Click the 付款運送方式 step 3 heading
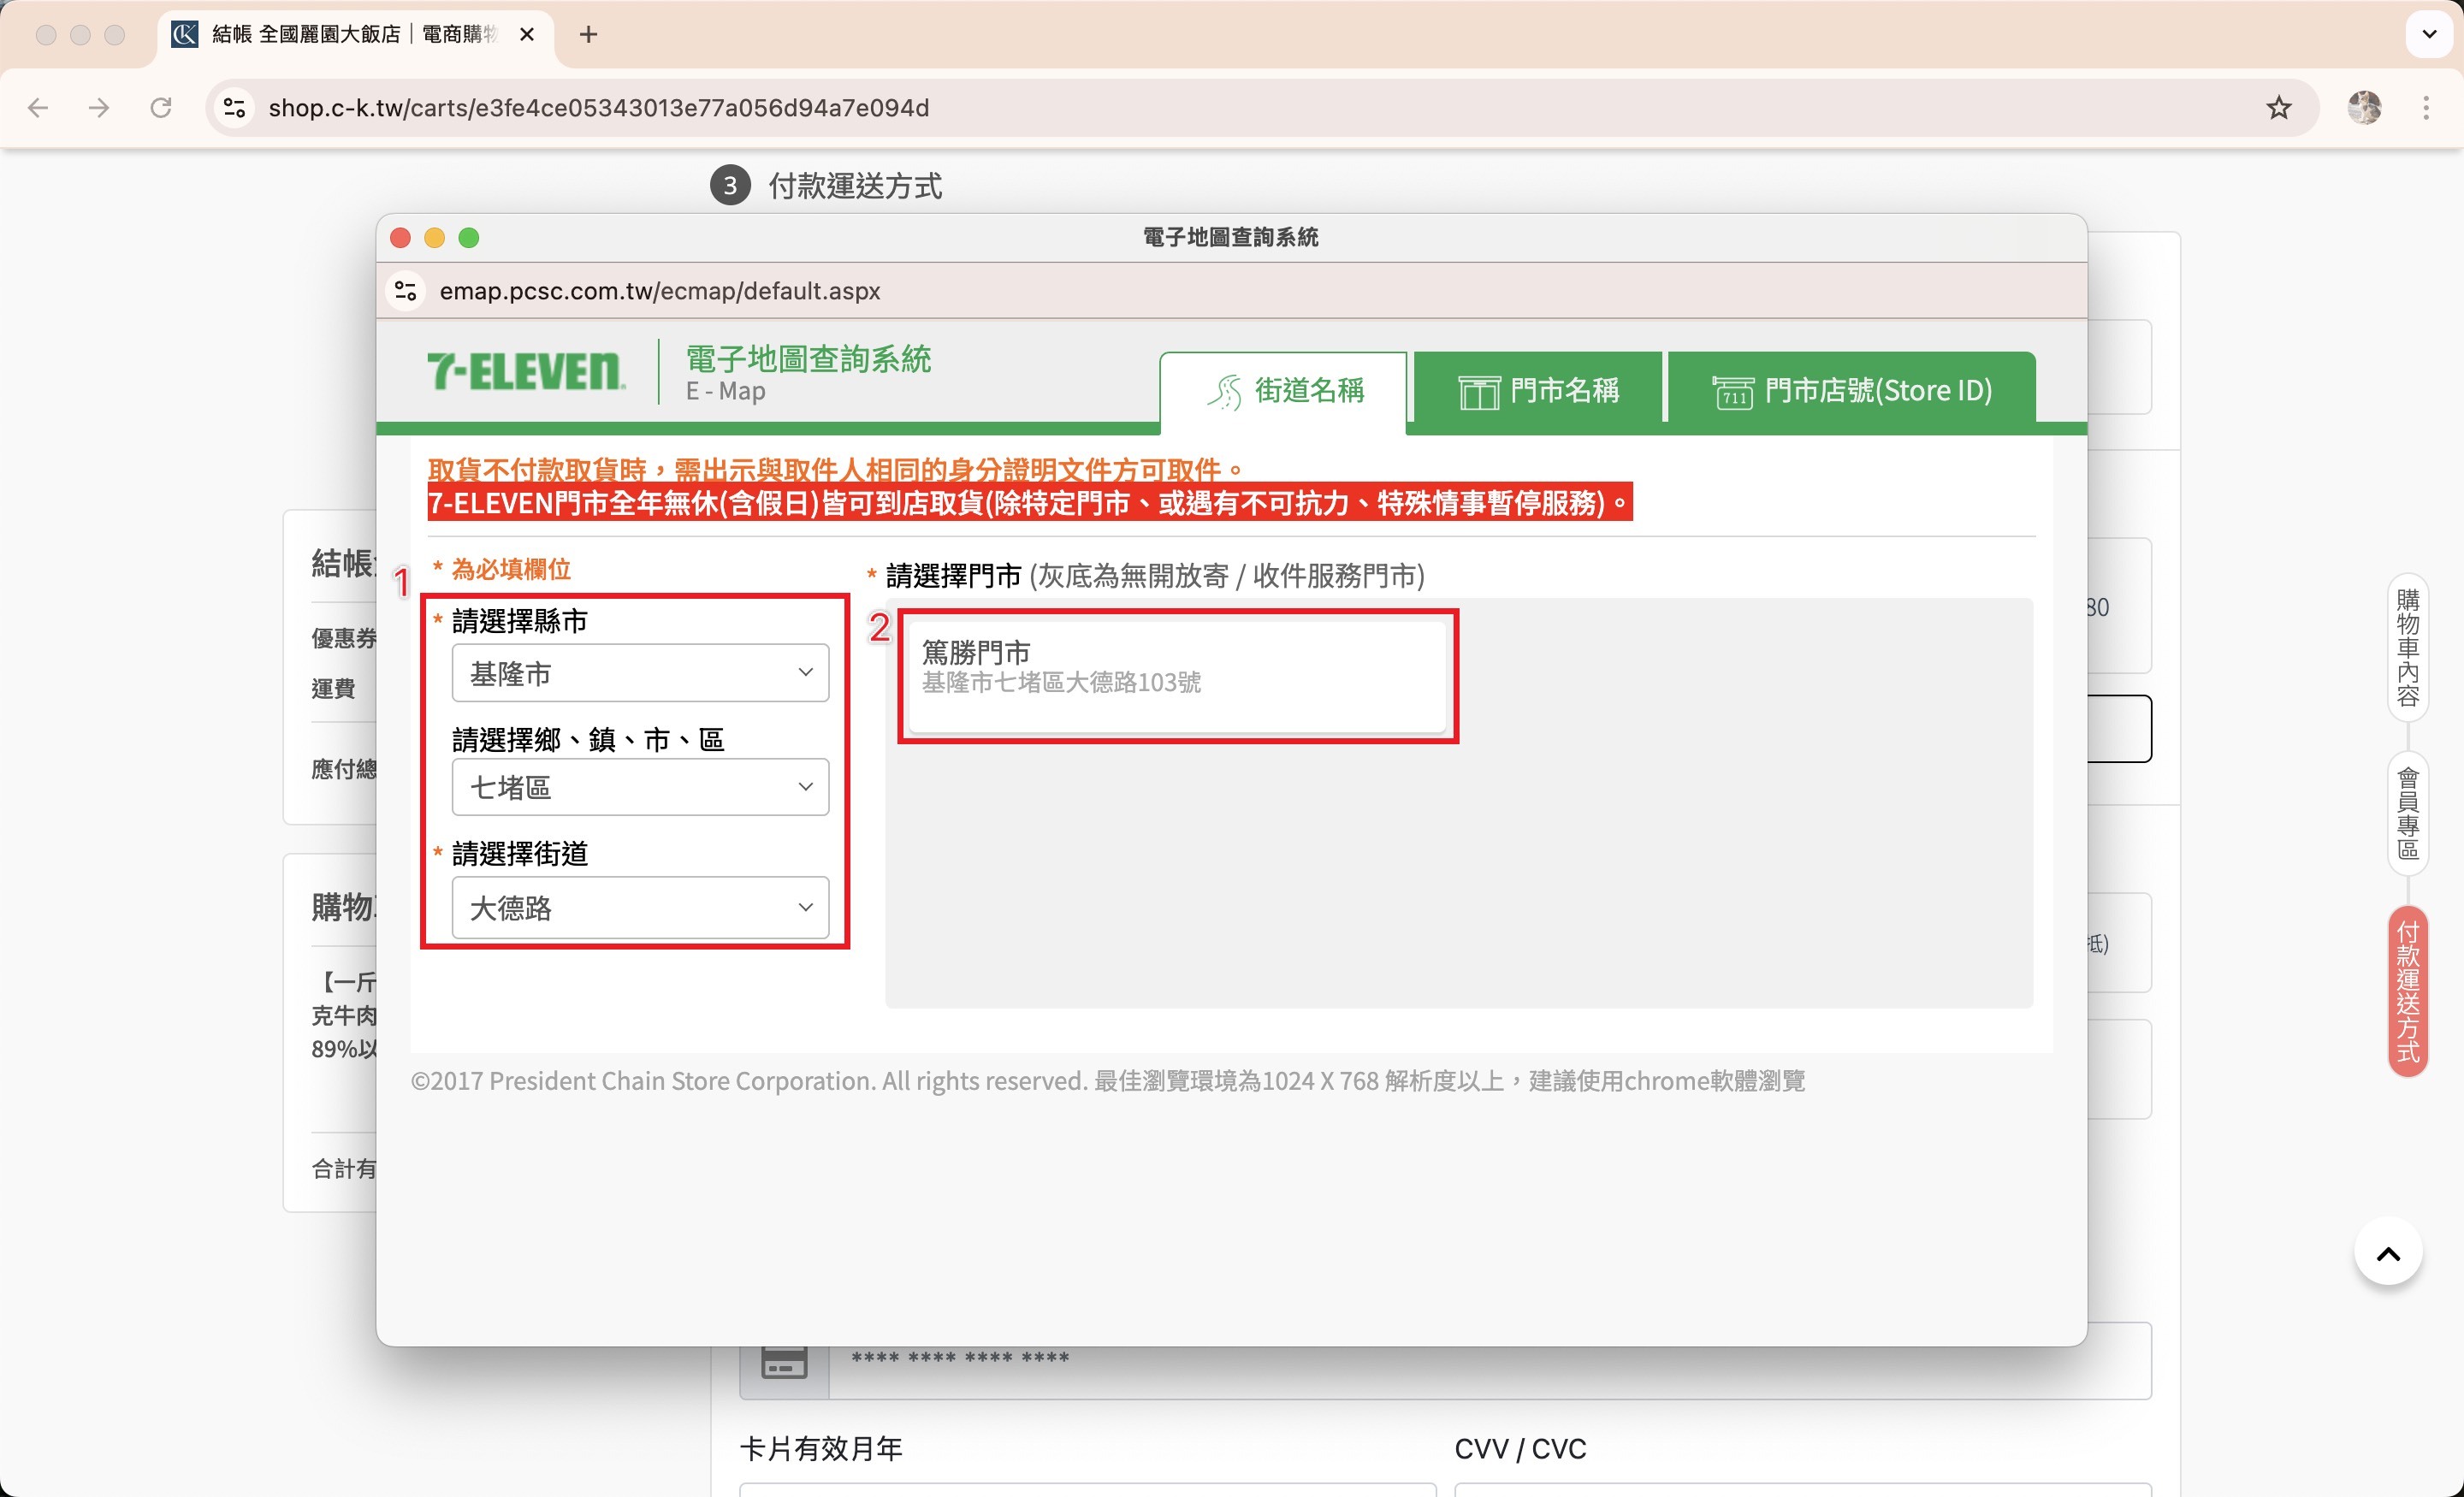 point(855,186)
